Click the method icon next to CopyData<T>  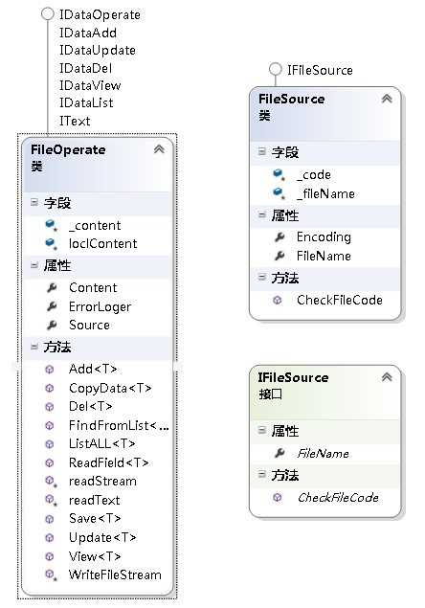pyautogui.click(x=50, y=388)
